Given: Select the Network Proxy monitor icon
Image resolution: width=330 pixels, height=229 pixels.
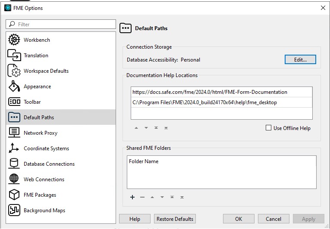Looking at the screenshot, I should [14, 133].
